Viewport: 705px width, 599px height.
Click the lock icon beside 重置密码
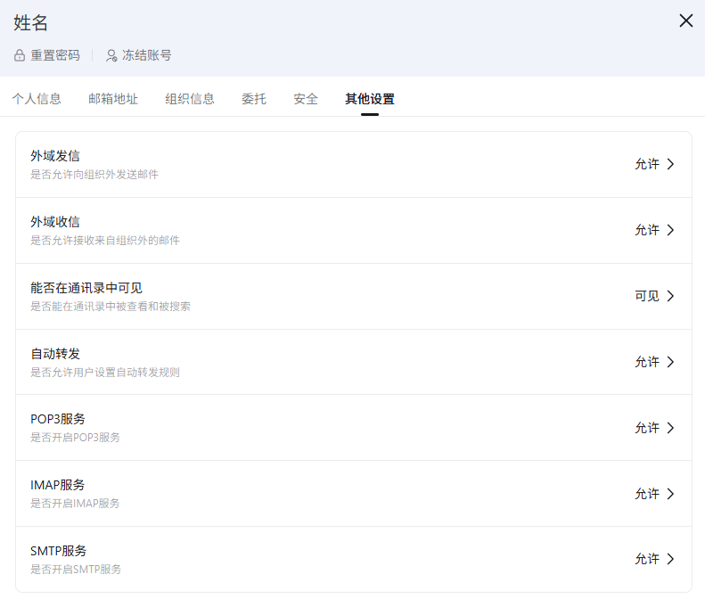[20, 55]
